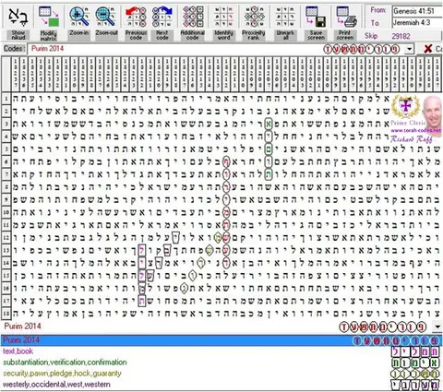
Task: Click row header 1 of the matrix
Action: [x=6, y=99]
